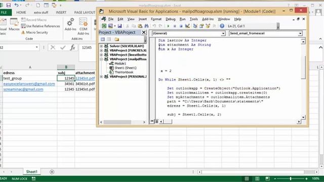Run the macro with the green play icon
The width and height of the screenshot is (324, 182).
pos(168,26)
